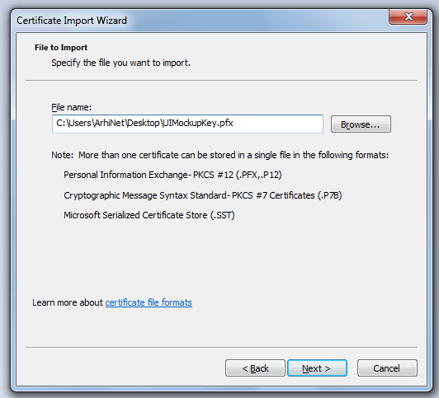Click the Certificate Import Wizard title bar

point(196,21)
